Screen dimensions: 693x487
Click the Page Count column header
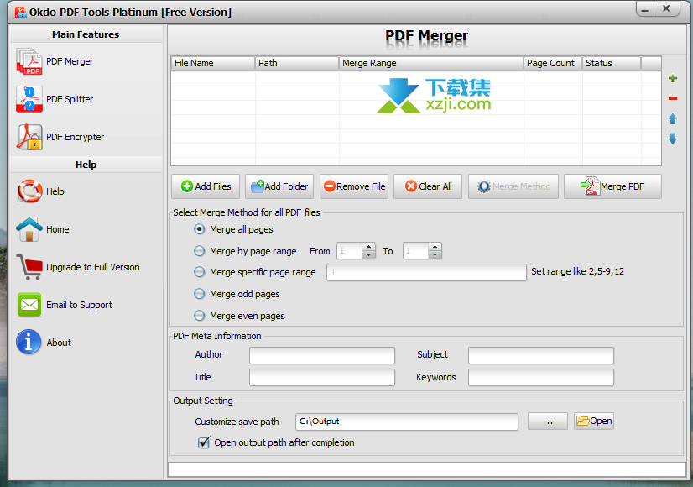pyautogui.click(x=553, y=63)
